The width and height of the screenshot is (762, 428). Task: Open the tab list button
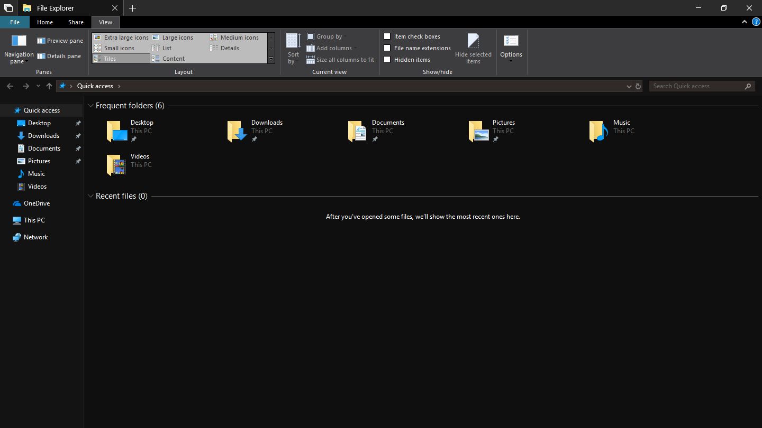pyautogui.click(x=8, y=8)
